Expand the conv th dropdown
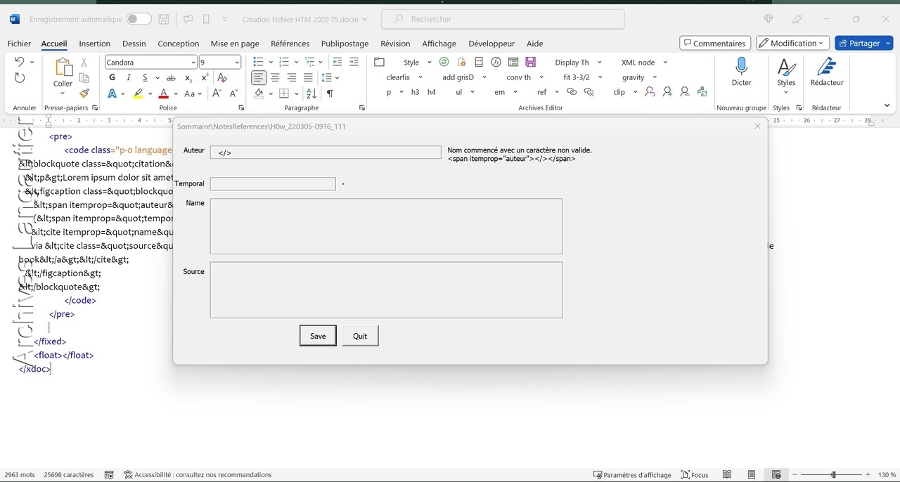 click(x=541, y=77)
